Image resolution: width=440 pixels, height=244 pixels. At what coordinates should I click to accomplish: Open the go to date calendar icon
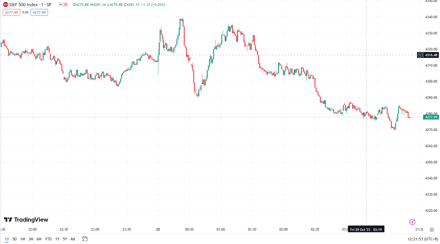point(84,239)
